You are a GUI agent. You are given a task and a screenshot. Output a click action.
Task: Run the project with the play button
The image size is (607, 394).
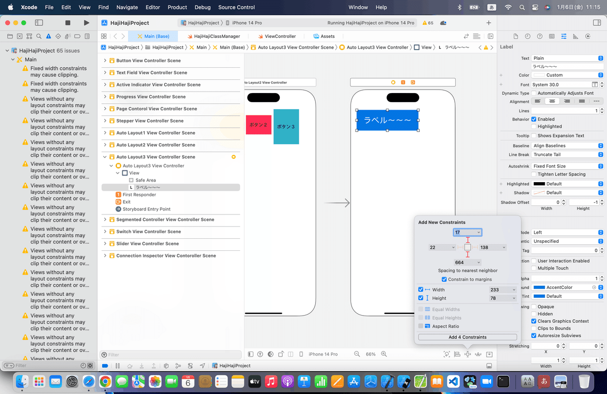86,23
